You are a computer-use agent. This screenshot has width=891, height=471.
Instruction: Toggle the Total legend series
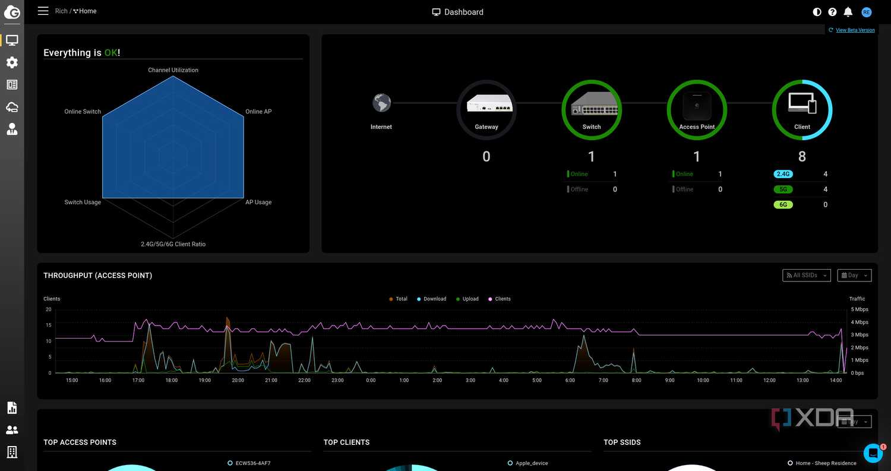(x=398, y=299)
